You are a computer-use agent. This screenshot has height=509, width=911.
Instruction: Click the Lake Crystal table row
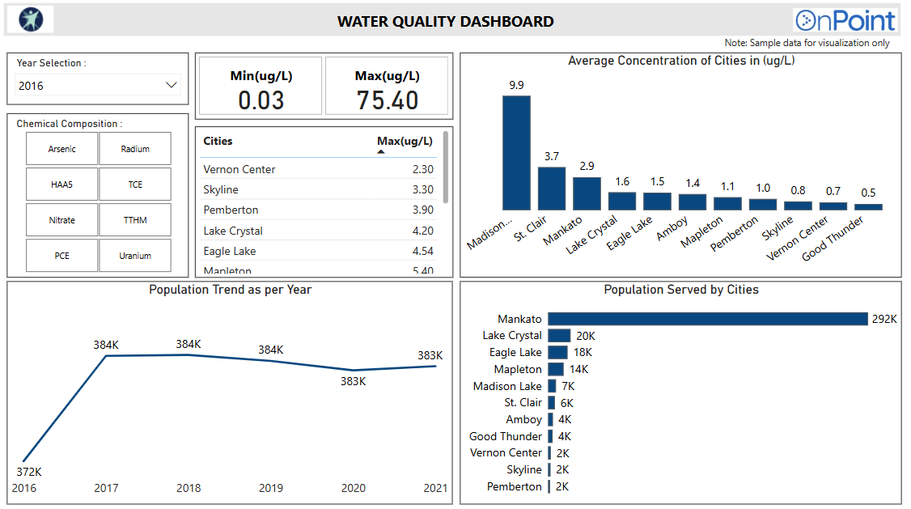click(x=319, y=231)
